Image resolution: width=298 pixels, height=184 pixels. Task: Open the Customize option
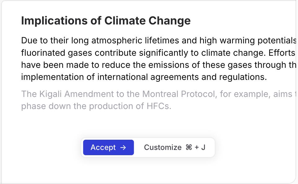[x=163, y=147]
